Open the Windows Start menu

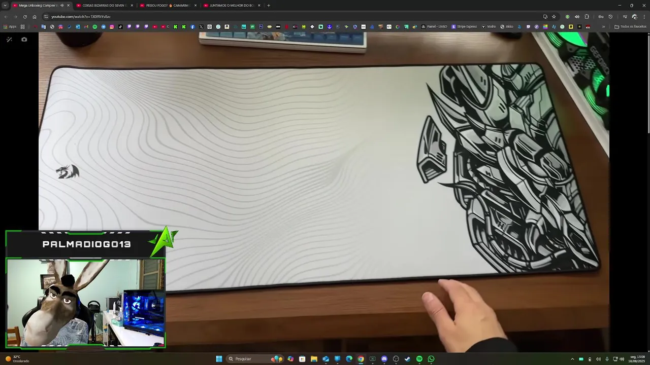[x=219, y=359]
